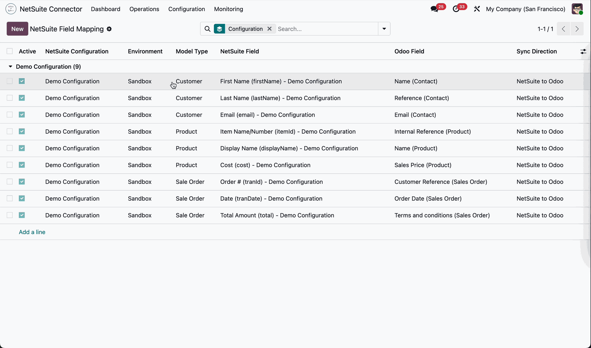Click the developer tools wrench icon

(477, 9)
